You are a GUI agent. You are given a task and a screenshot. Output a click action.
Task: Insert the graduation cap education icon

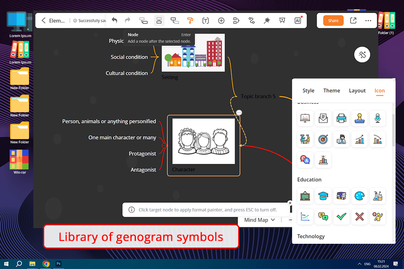coord(323,196)
